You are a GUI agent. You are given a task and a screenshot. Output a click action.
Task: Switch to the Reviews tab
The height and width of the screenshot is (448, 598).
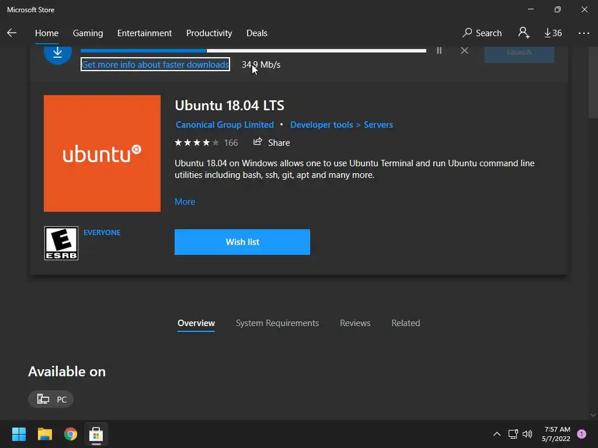355,323
